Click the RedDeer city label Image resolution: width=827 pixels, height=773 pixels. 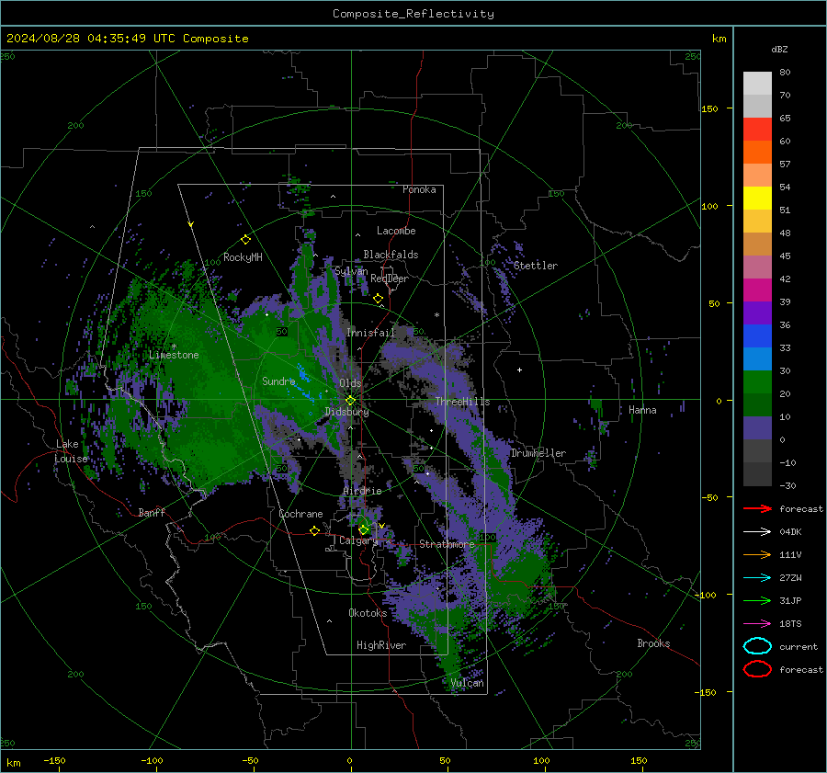click(390, 279)
